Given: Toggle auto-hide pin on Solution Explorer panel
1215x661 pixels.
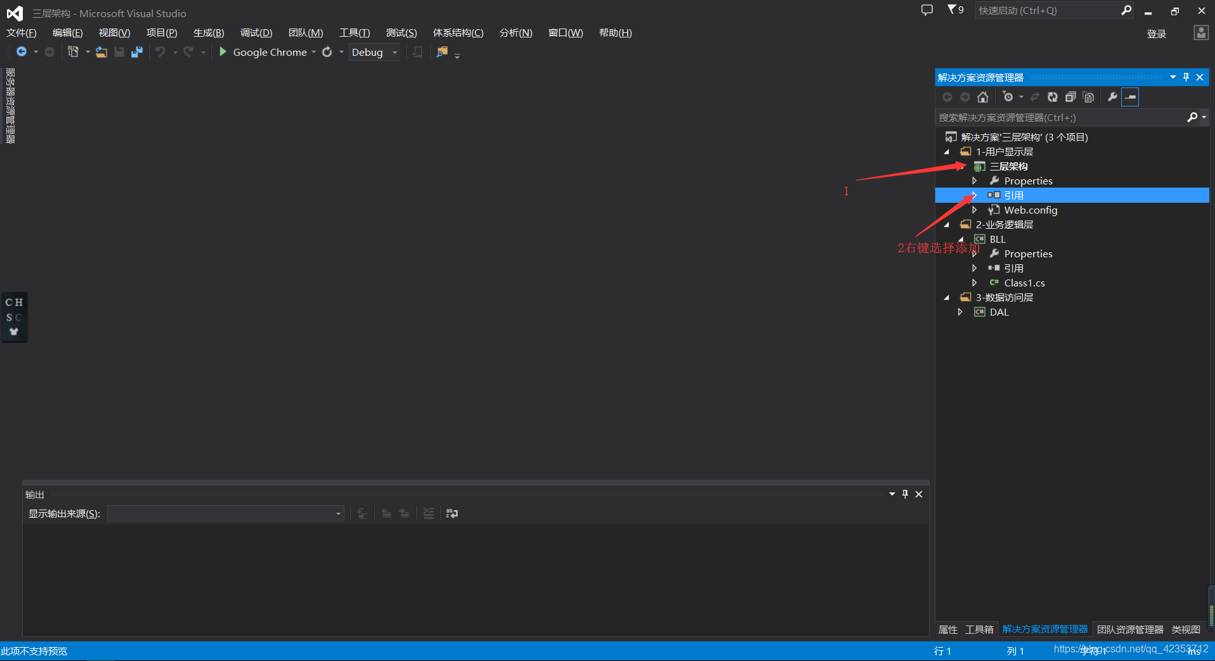Looking at the screenshot, I should [1186, 77].
